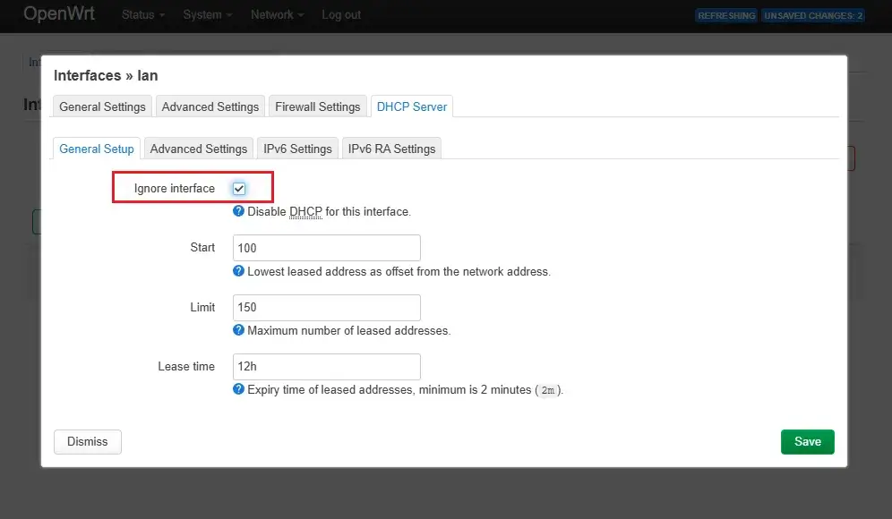Uncheck the Ignore interface checkbox
This screenshot has width=892, height=519.
tap(239, 189)
